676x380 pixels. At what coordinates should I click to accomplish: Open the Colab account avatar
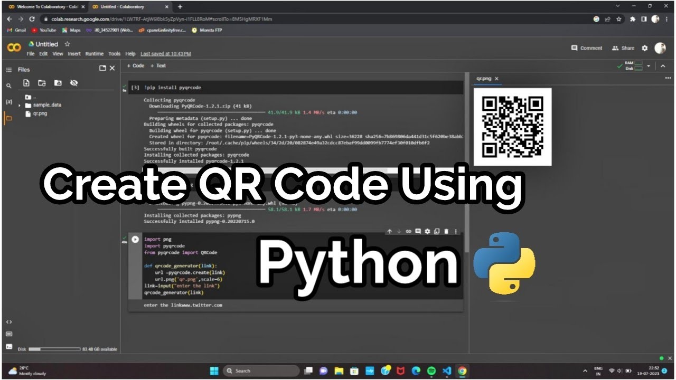pyautogui.click(x=660, y=48)
